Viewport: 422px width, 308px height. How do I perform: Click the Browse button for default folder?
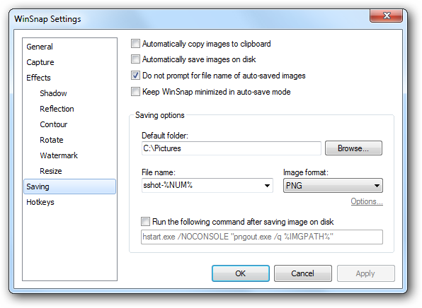353,148
